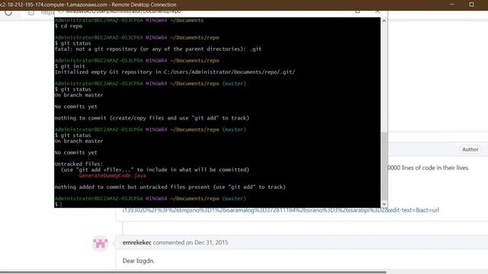Open the emrekekec user profile link
This screenshot has width=488, height=274.
point(136,243)
